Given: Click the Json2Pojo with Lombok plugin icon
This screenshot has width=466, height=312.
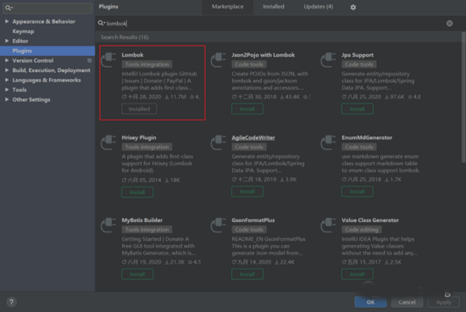Looking at the screenshot, I should pyautogui.click(x=219, y=59).
